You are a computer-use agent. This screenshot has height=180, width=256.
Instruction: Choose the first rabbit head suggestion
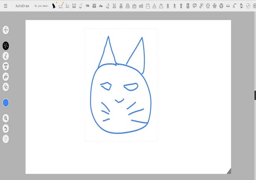point(114,6)
